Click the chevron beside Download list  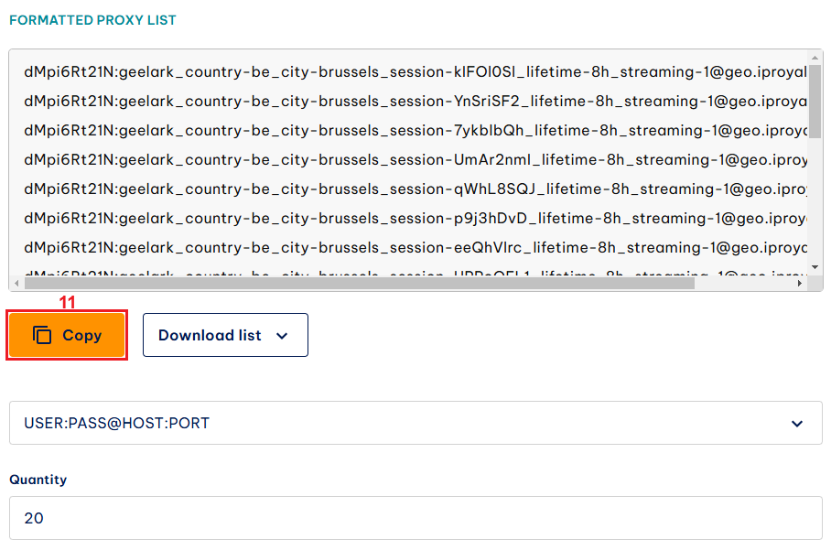282,336
